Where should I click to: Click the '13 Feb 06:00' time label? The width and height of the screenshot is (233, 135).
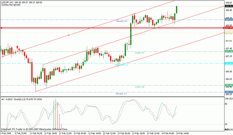(124, 134)
